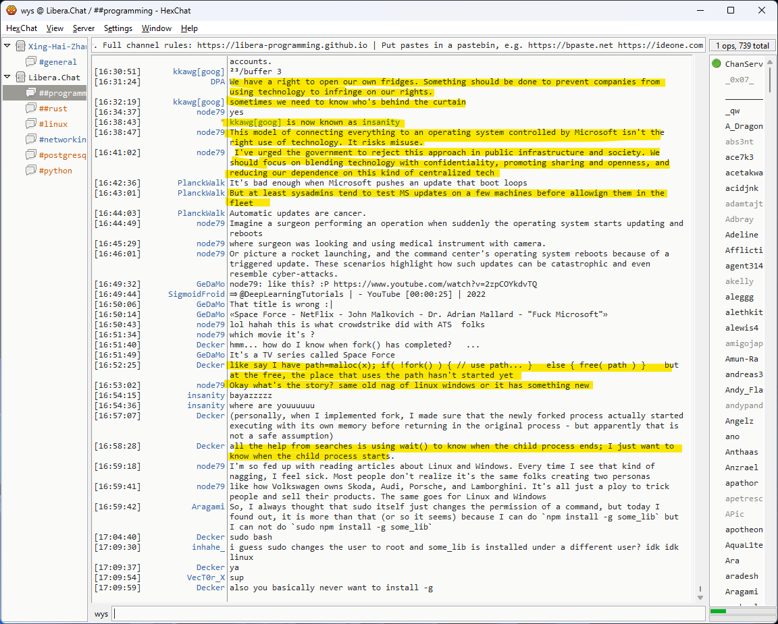Click the #python channel icon
This screenshot has width=778, height=624.
click(31, 171)
